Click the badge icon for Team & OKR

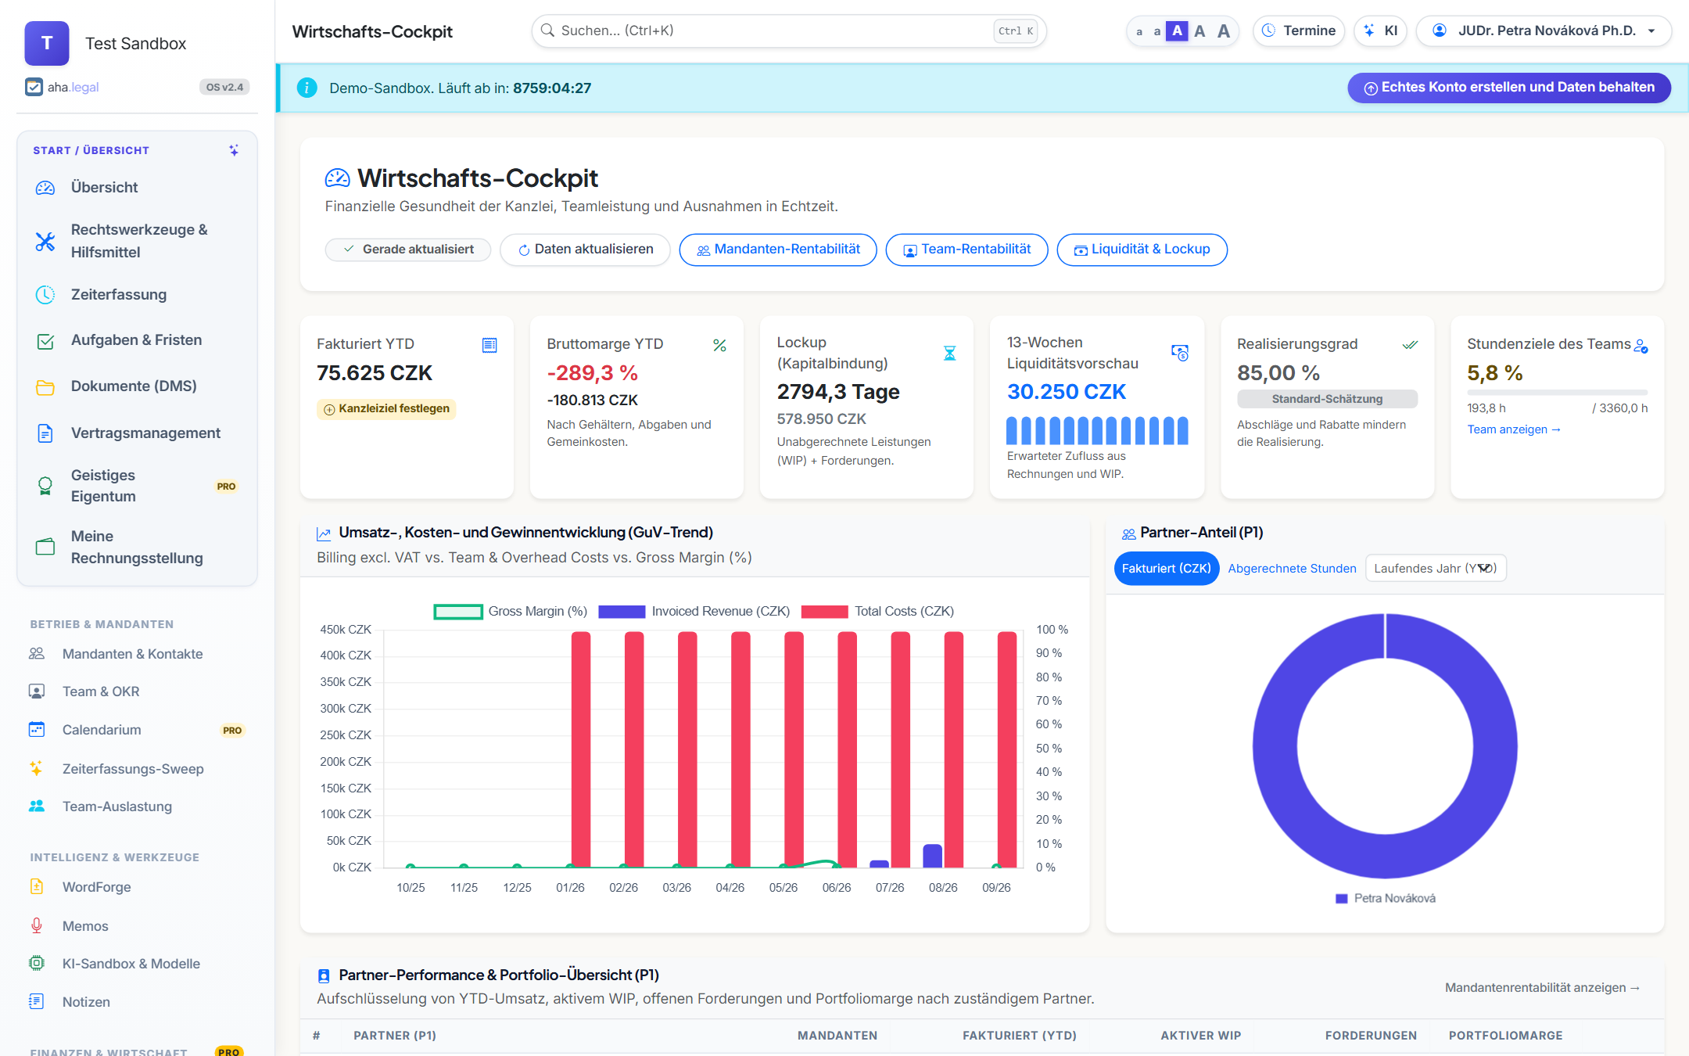(37, 691)
